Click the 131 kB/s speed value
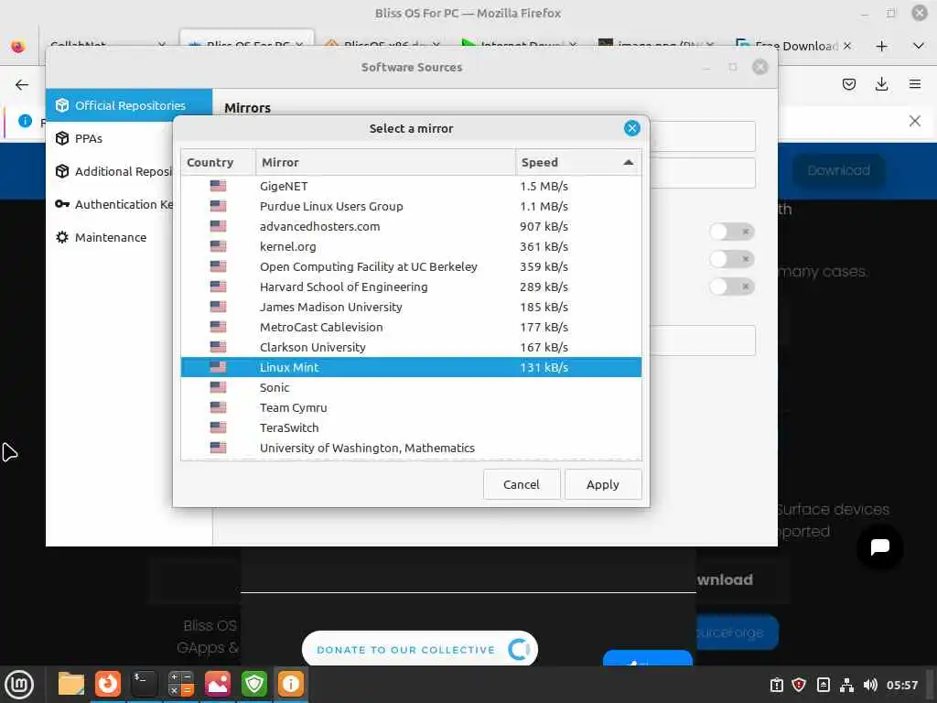Image resolution: width=937 pixels, height=703 pixels. 544,367
